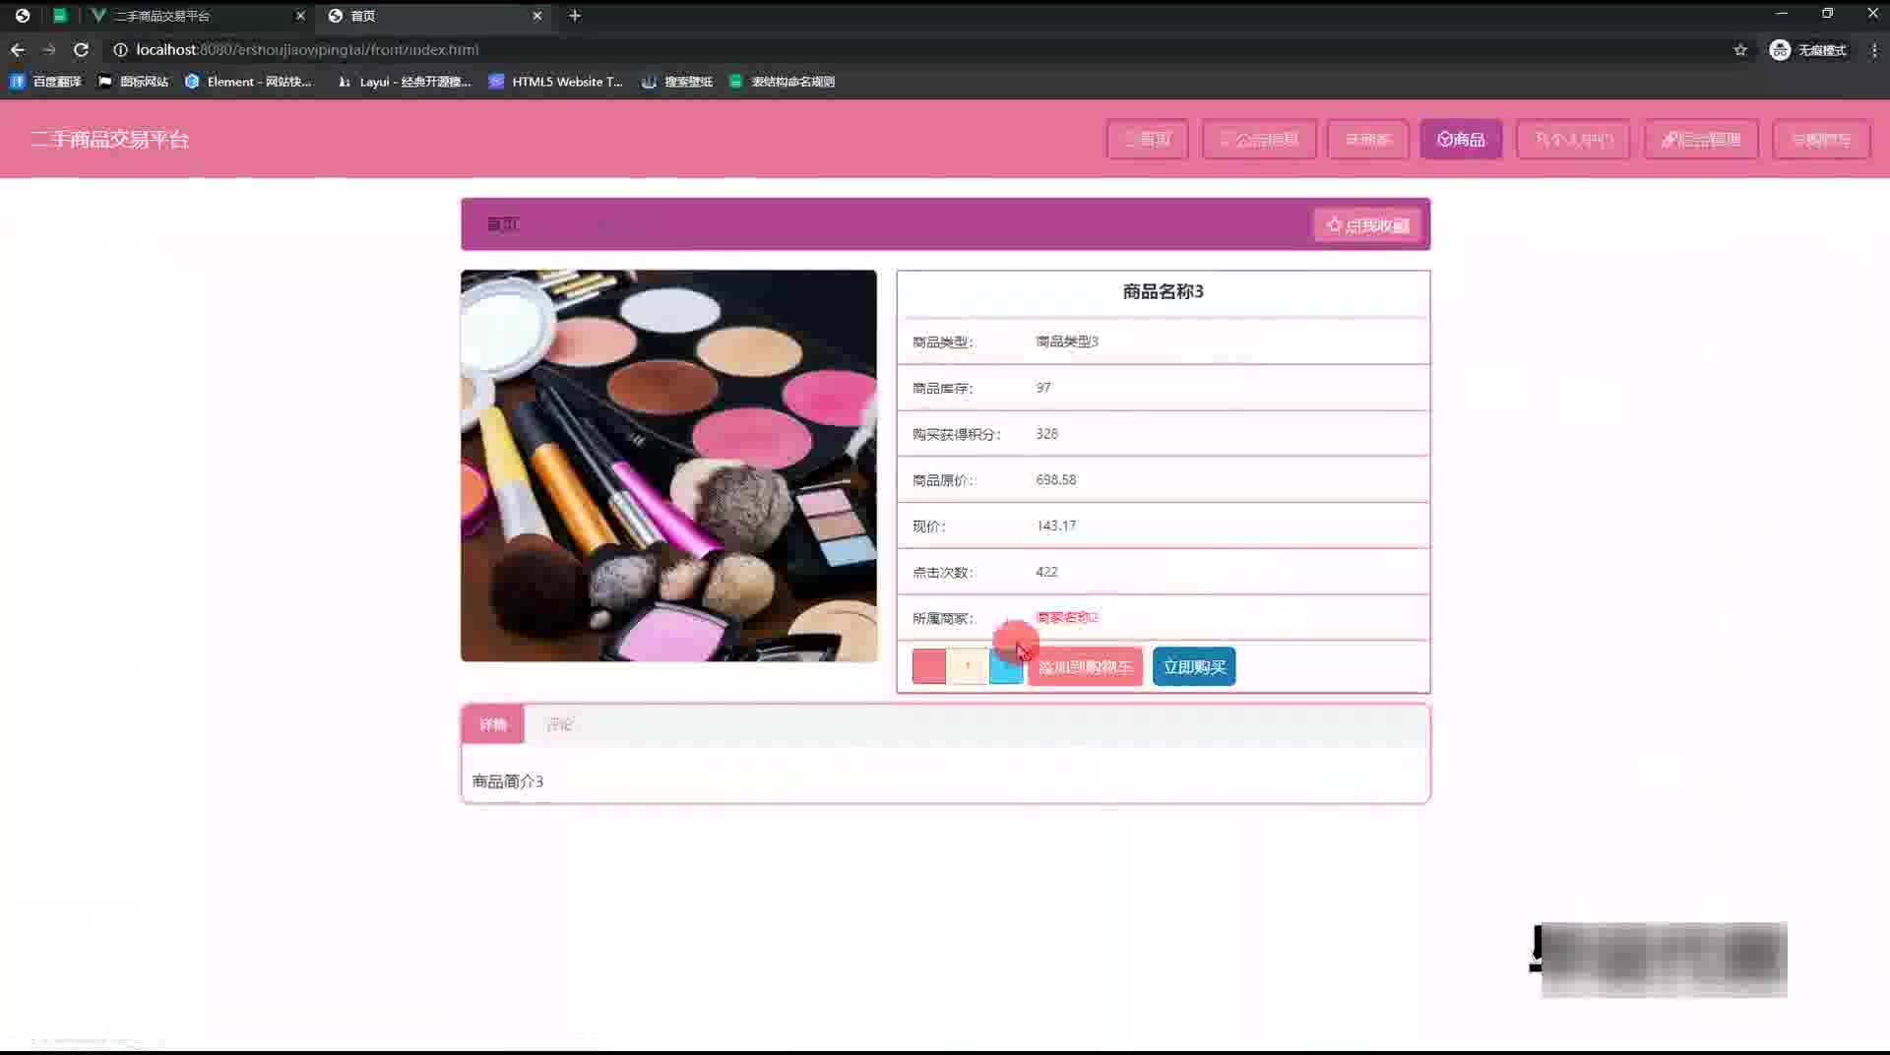Screen dimensions: 1890x1055
Task: Open the 首页 nav button in header
Action: [1147, 140]
